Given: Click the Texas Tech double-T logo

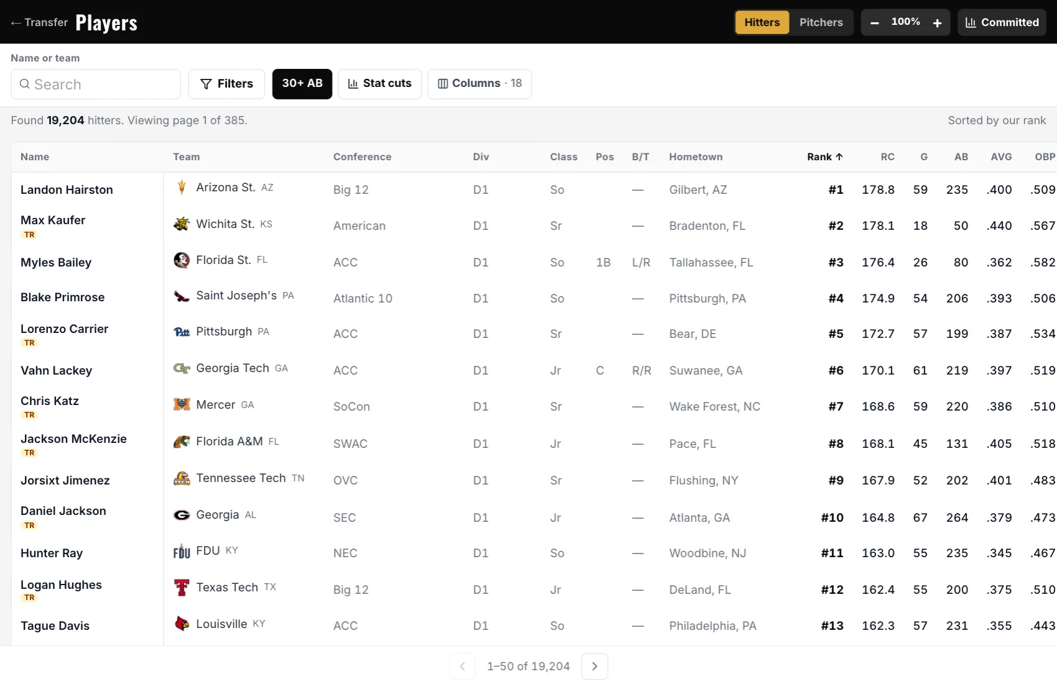Looking at the screenshot, I should [182, 588].
